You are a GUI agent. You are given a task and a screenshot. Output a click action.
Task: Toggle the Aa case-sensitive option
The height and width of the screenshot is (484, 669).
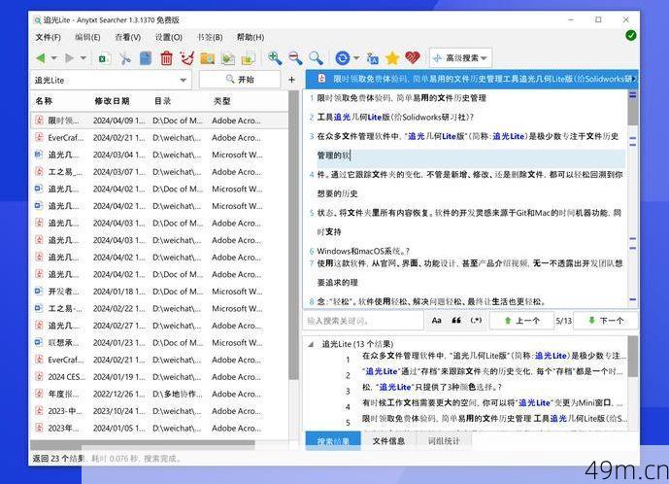[x=437, y=321]
